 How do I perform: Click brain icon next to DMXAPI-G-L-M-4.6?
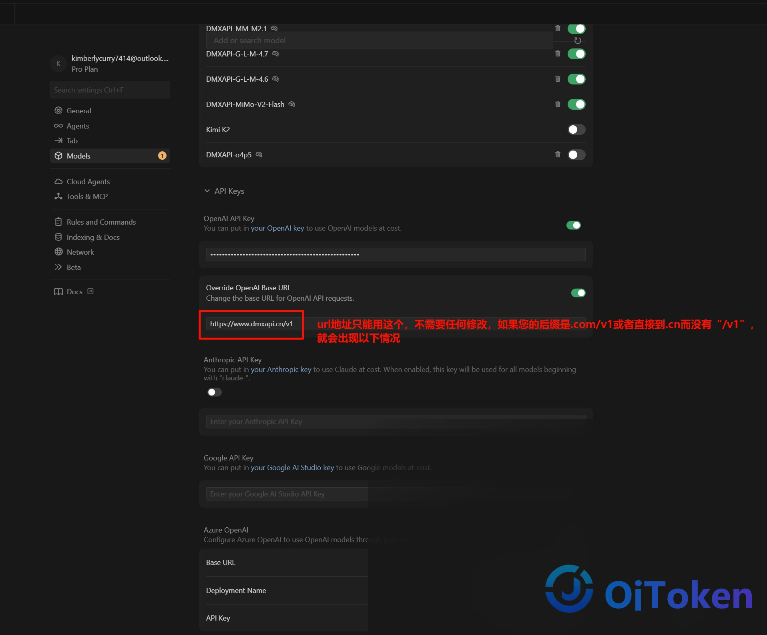point(275,79)
